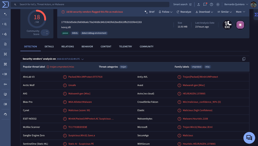Screen dimensions: 258x146
Task: Click the EXE file type badge
Action: pos(227,25)
